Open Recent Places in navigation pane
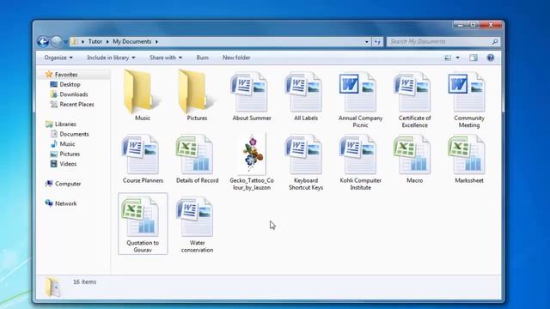The image size is (550, 309). click(x=76, y=105)
